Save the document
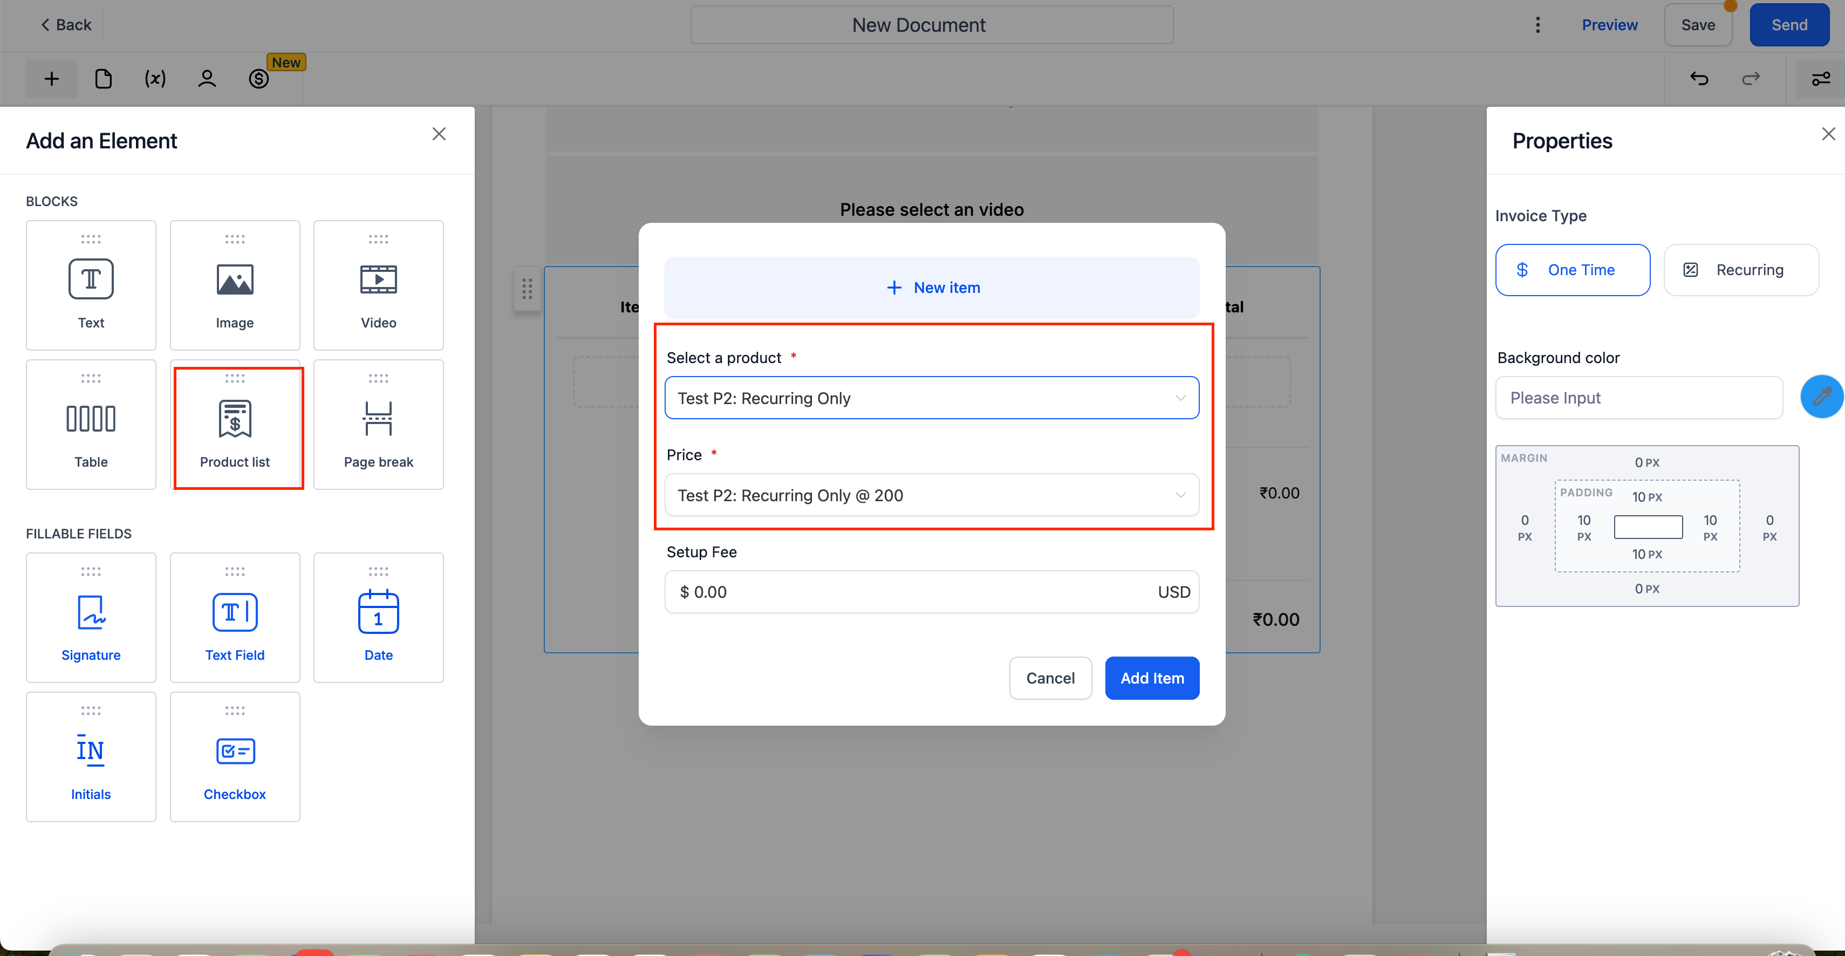The width and height of the screenshot is (1845, 956). point(1698,25)
